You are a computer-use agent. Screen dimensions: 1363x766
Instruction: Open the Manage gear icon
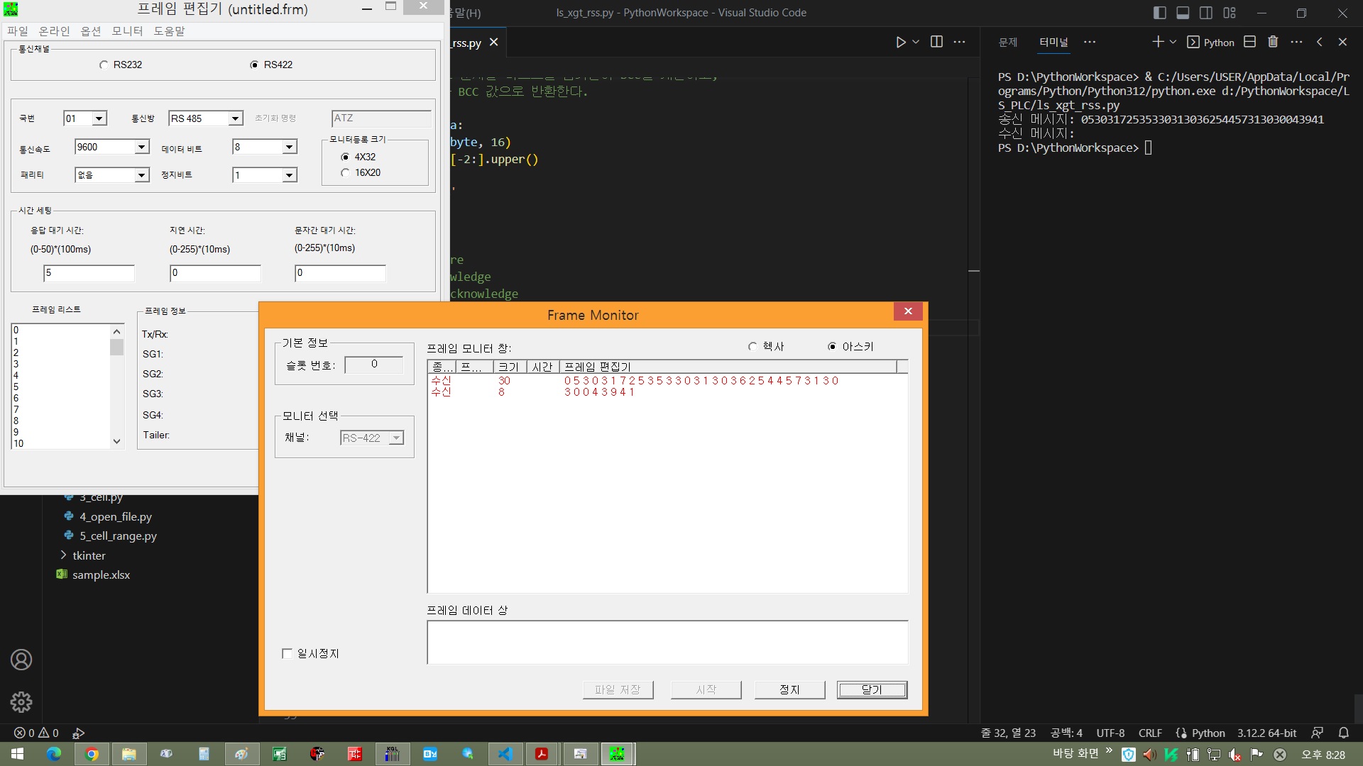coord(21,701)
